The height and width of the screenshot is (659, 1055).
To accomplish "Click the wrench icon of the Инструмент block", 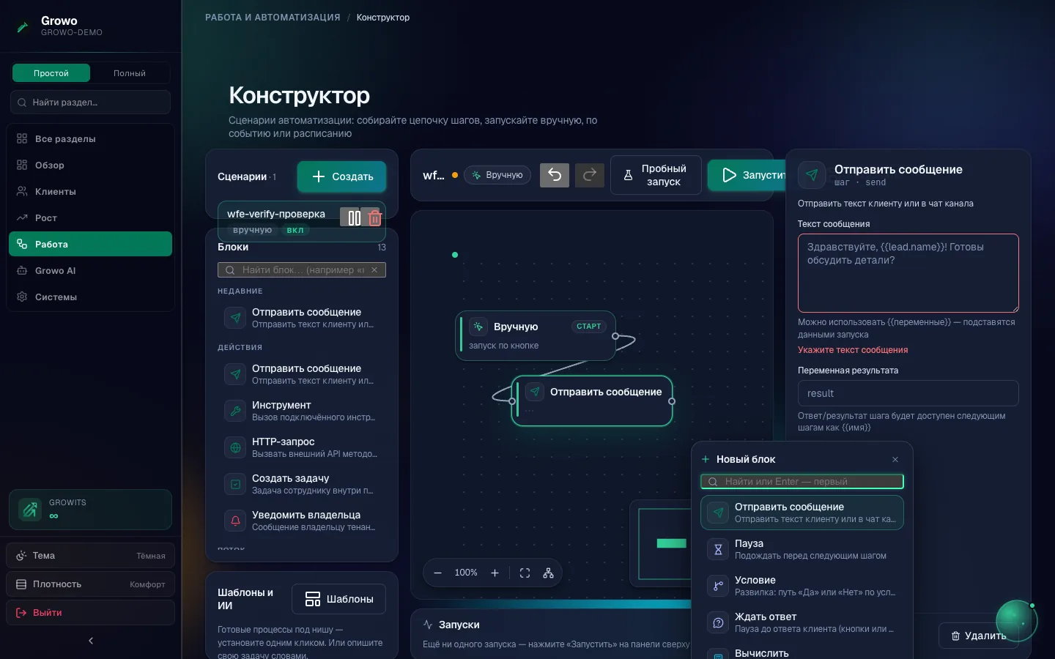I will (x=236, y=411).
